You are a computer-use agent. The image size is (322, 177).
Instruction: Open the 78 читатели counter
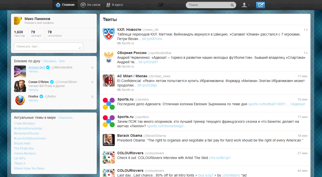point(54,34)
